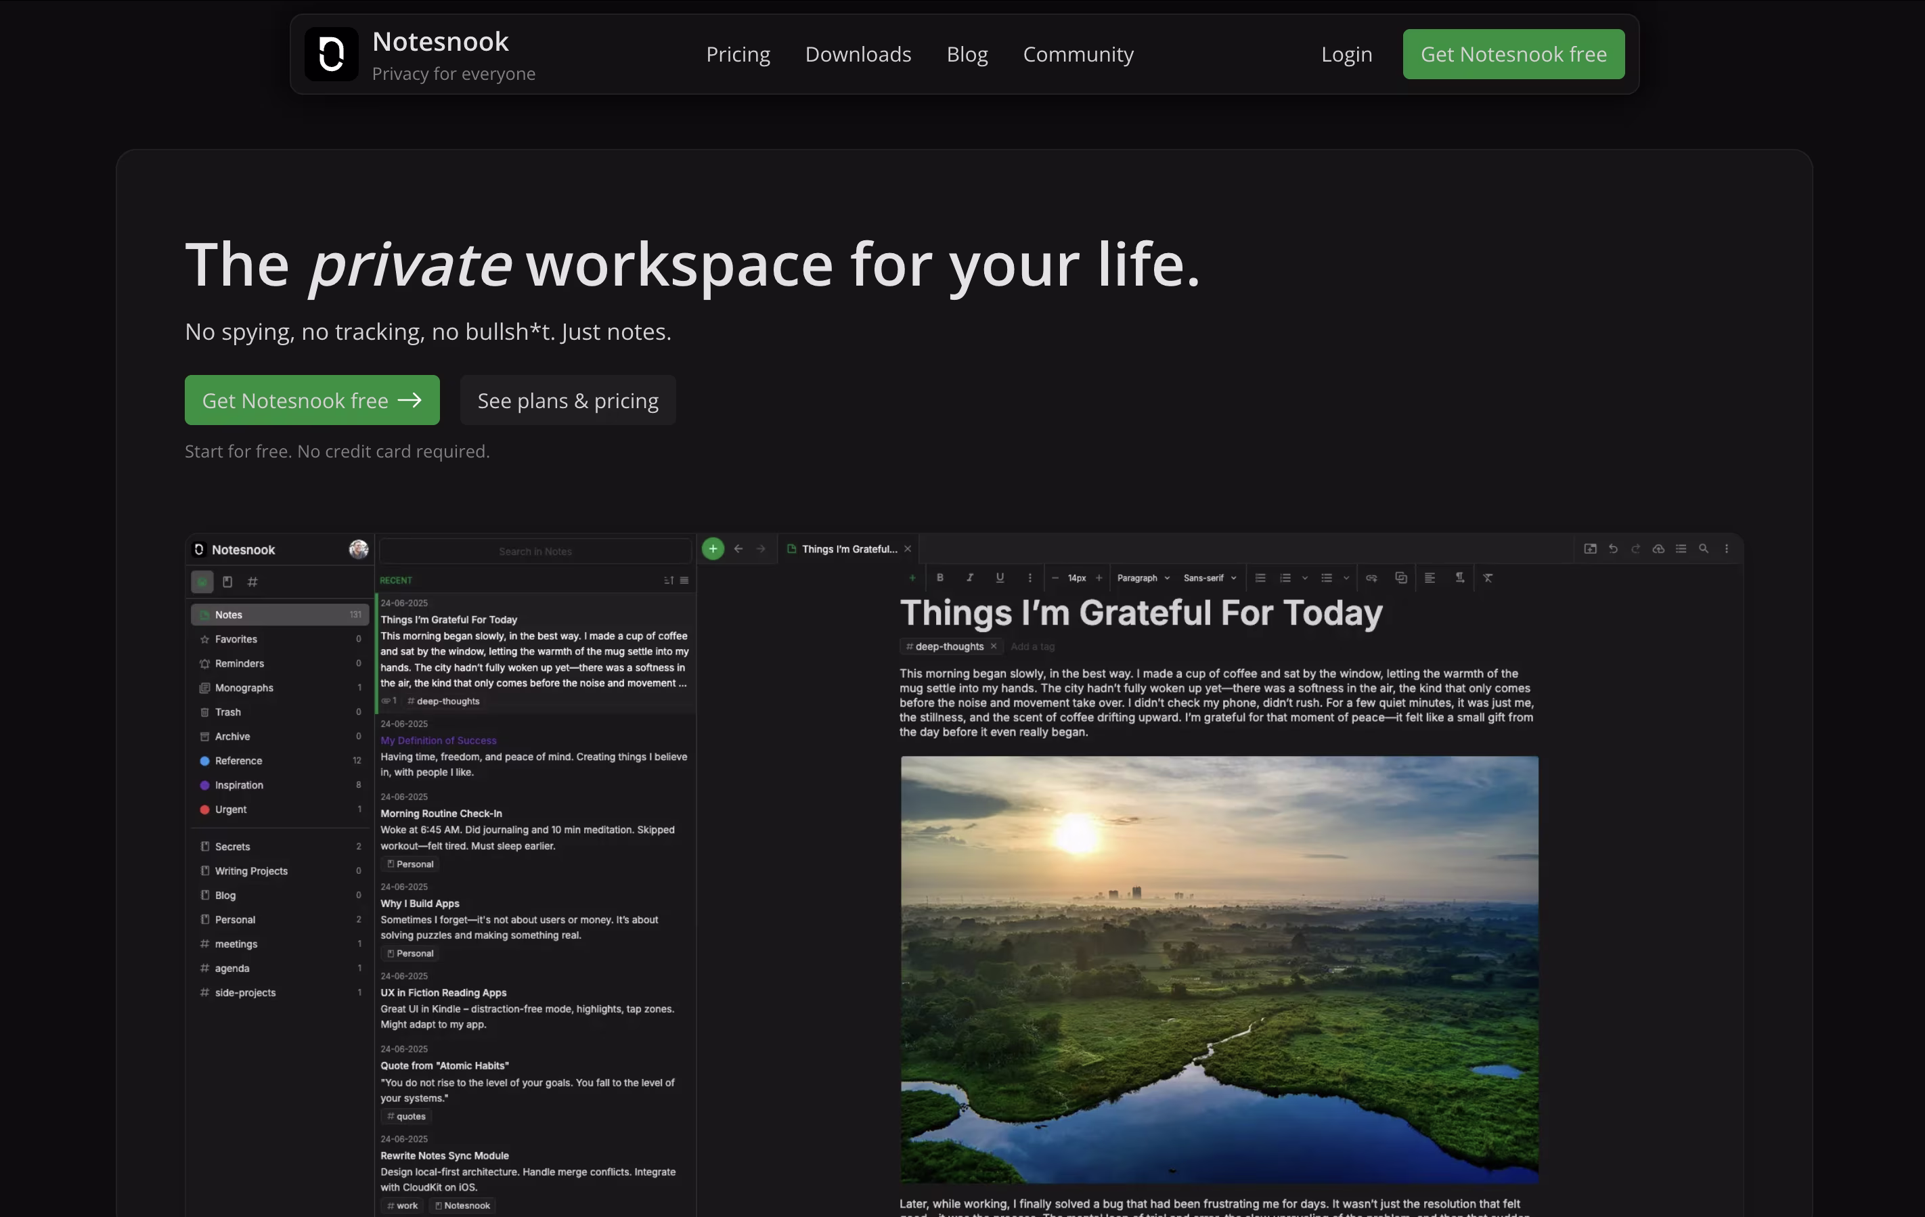Click the Add a tag field
The width and height of the screenshot is (1925, 1217).
tap(1033, 646)
